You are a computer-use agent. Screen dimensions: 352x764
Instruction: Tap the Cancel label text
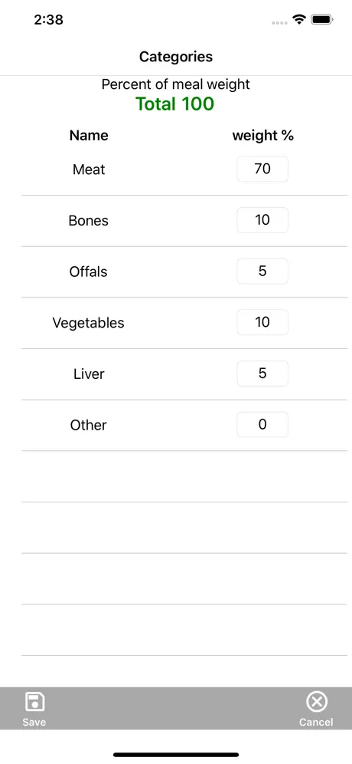pyautogui.click(x=317, y=722)
